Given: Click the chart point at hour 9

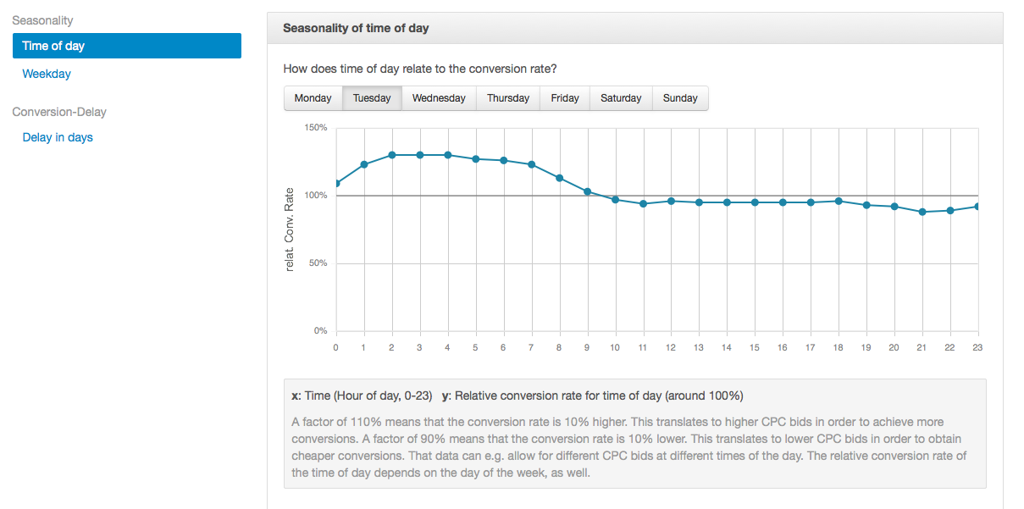Looking at the screenshot, I should pyautogui.click(x=588, y=191).
